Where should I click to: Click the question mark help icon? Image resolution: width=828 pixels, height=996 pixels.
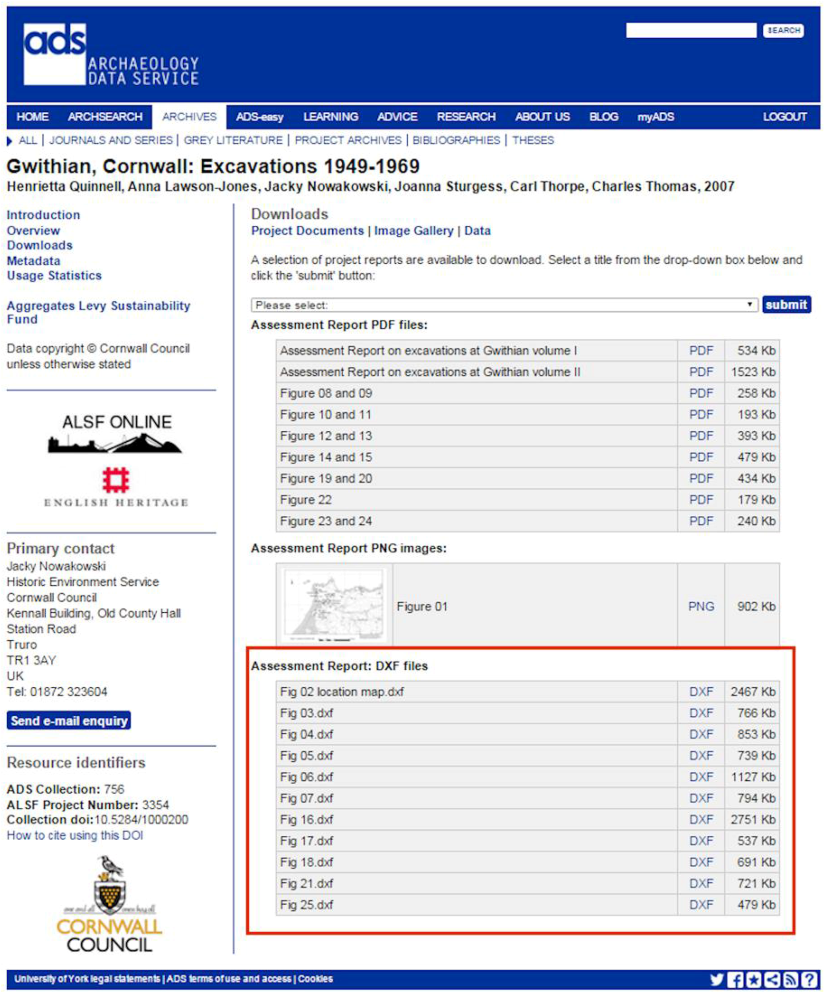(x=809, y=979)
